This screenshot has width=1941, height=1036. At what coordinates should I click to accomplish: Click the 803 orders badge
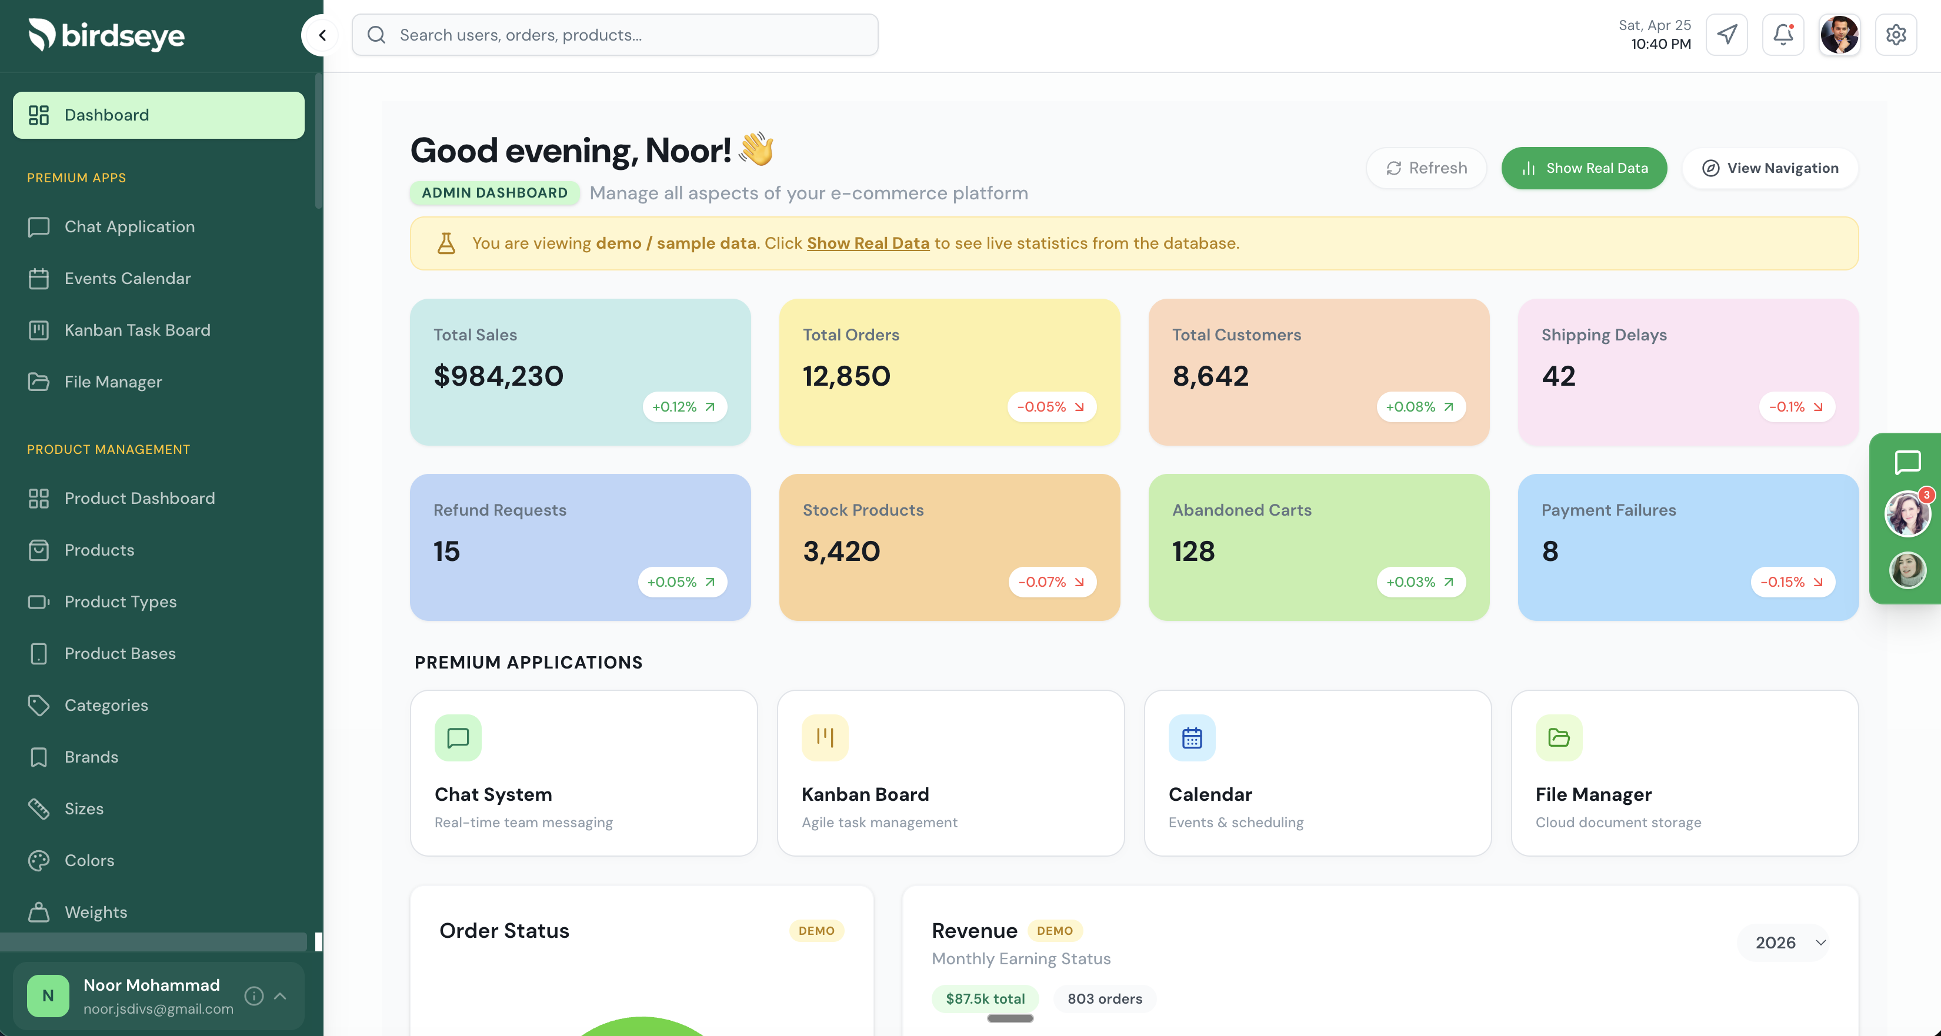[x=1104, y=999]
